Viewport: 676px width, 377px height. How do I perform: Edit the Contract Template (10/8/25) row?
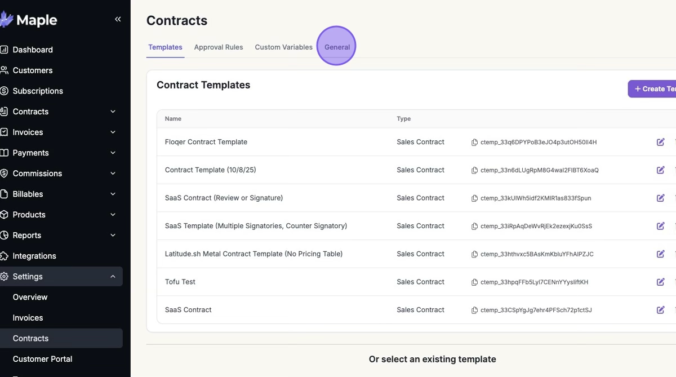(660, 170)
